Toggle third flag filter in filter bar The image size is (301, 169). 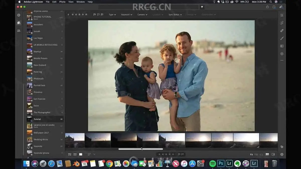coord(102,15)
